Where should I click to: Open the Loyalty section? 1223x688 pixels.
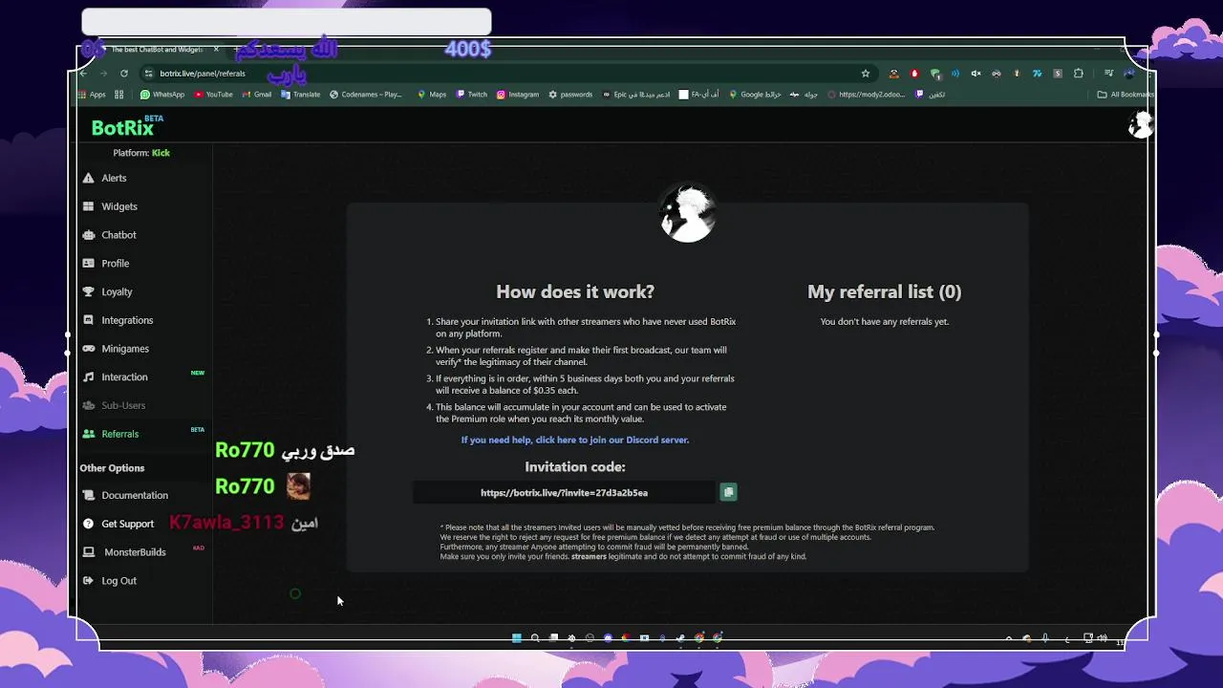pyautogui.click(x=117, y=292)
